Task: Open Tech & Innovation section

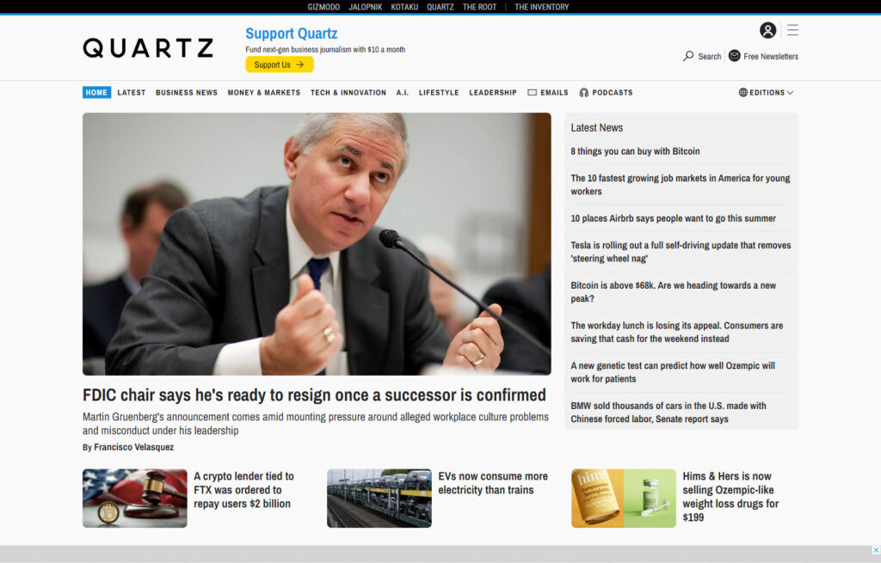Action: coord(348,93)
